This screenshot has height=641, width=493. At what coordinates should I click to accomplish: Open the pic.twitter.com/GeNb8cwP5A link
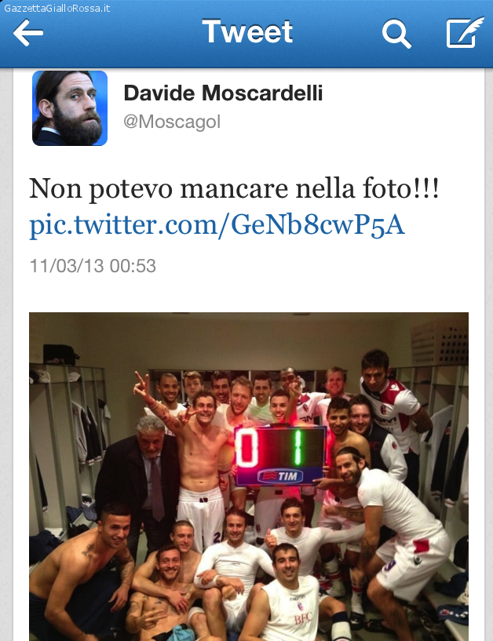217,225
